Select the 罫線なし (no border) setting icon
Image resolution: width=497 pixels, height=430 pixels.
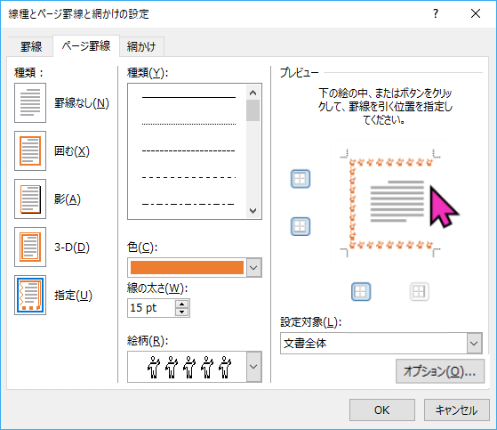tap(30, 102)
